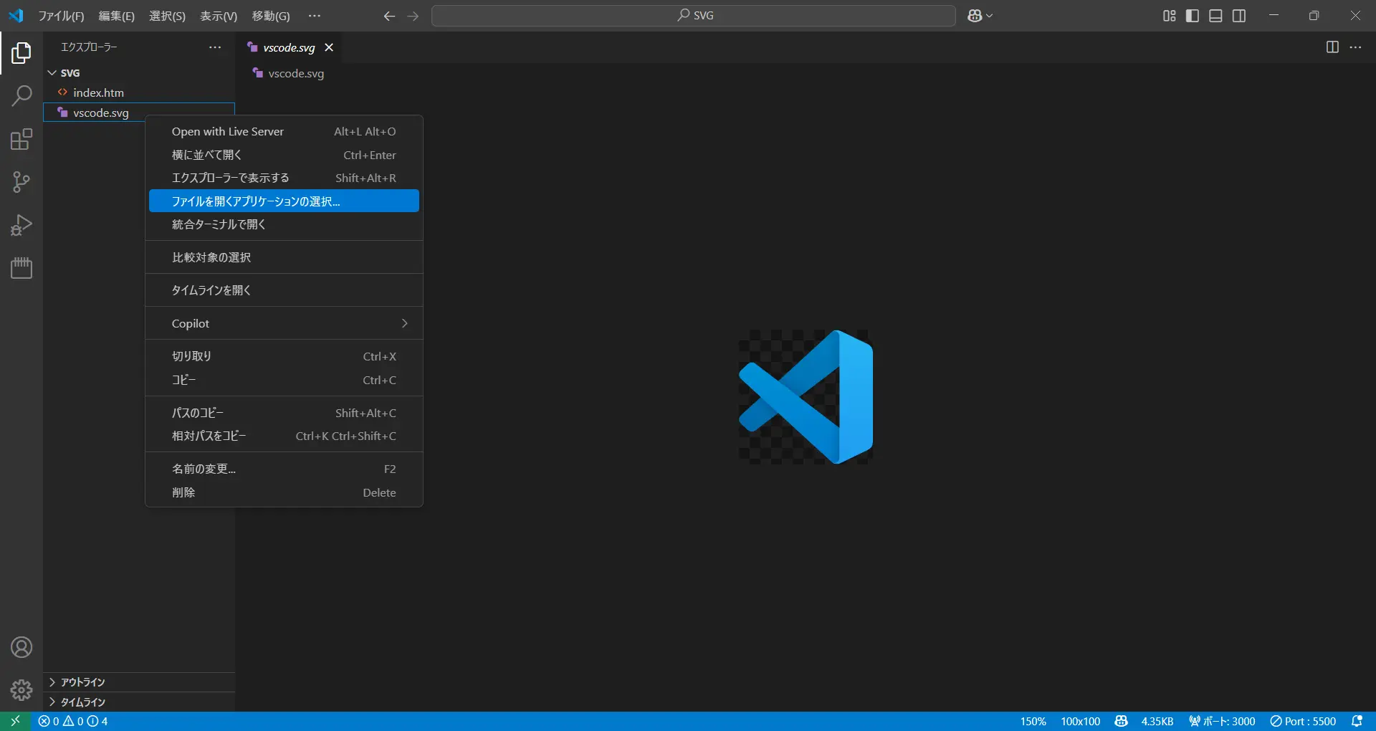Viewport: 1376px width, 731px height.
Task: Show more menu bar items ellipsis
Action: pos(315,16)
